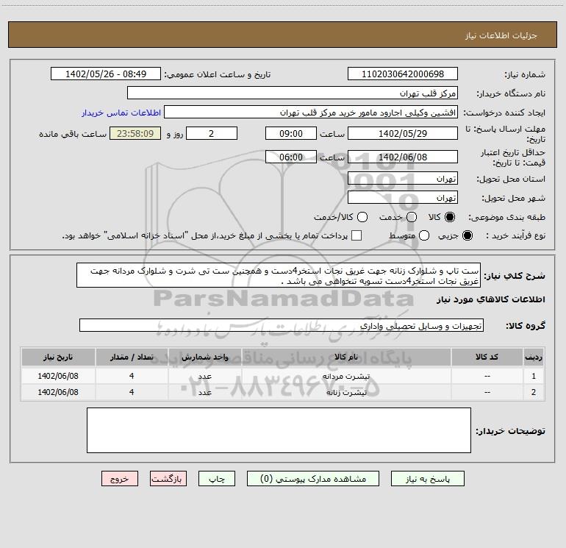Click the price validity date 1402/06/08 field
Viewport: 566px width, 548px height.
[x=403, y=157]
